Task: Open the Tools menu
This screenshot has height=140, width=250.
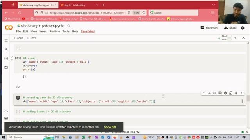Action: point(66,31)
